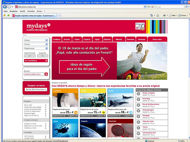Image resolution: width=190 pixels, height=142 pixels.
Task: Open the Ansicht menu
Action: 22,11
